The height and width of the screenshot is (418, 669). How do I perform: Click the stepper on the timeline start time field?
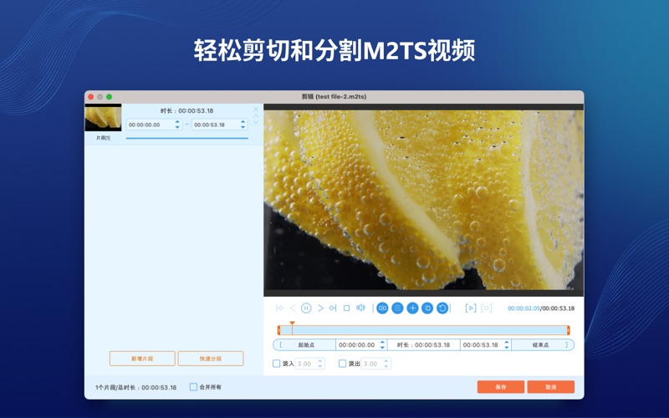[382, 344]
